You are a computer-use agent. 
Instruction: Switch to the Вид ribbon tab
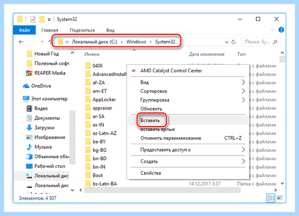(111, 30)
